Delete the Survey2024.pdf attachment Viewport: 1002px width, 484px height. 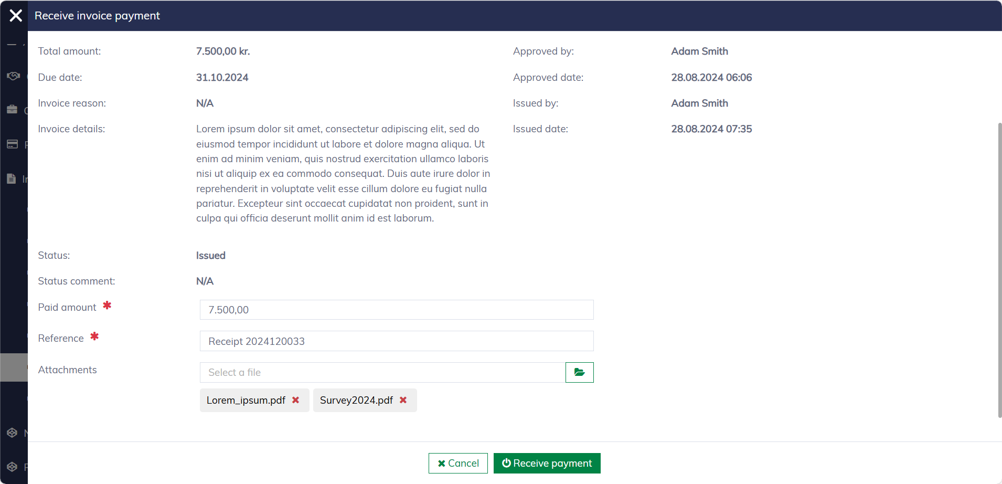(x=403, y=400)
